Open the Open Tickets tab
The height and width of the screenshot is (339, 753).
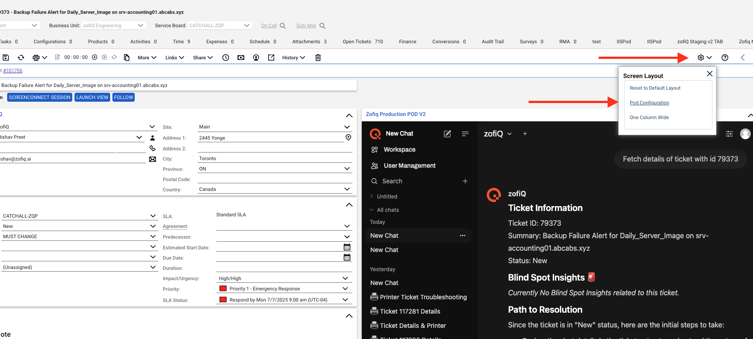(363, 41)
